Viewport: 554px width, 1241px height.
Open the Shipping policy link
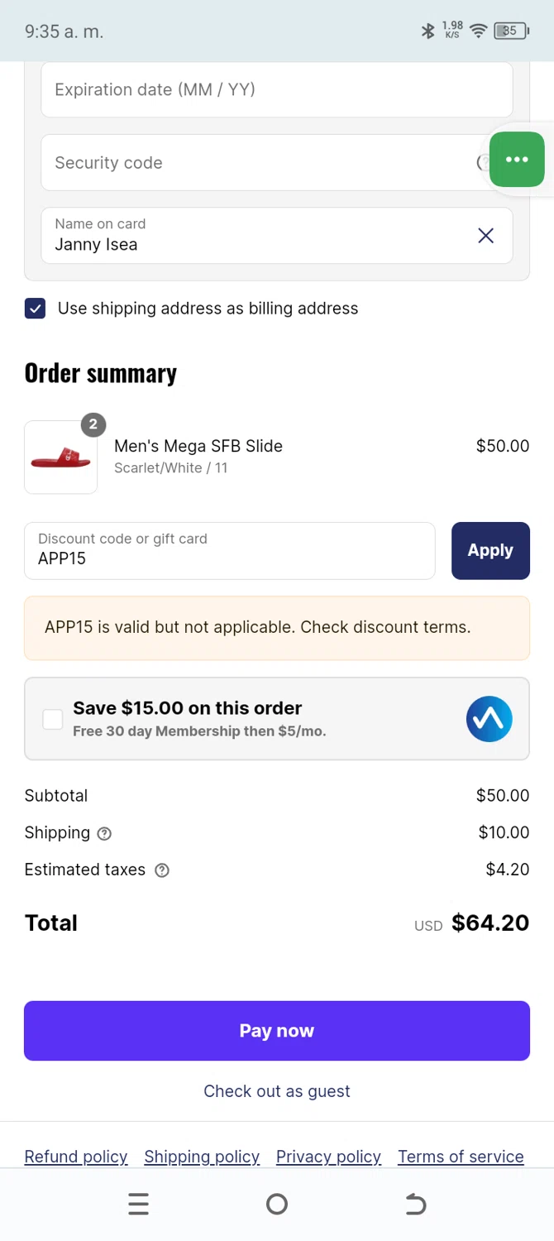[202, 1157]
